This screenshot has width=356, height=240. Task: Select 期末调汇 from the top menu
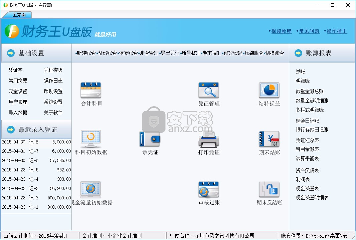pos(212,53)
